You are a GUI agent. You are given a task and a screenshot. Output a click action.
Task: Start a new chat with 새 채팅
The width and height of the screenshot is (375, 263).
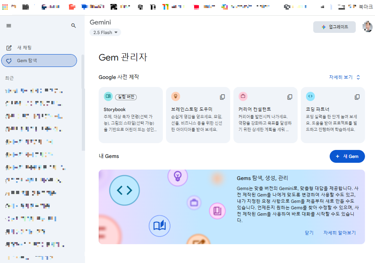(x=24, y=48)
